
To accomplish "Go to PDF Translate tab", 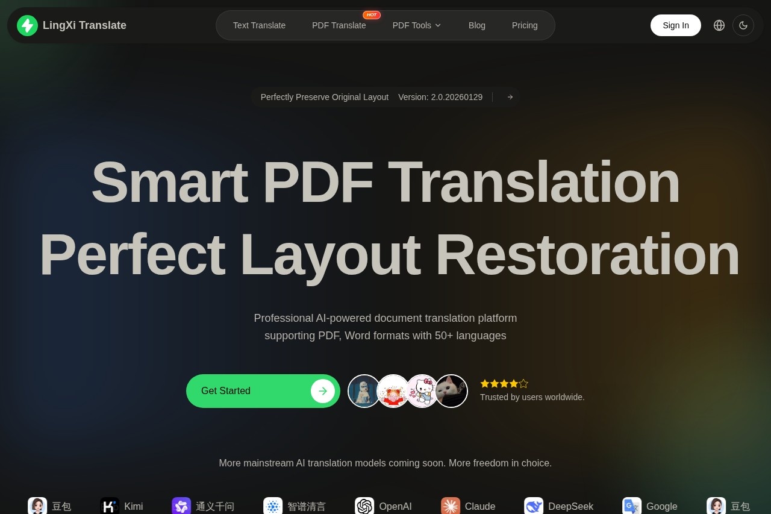I will (339, 25).
